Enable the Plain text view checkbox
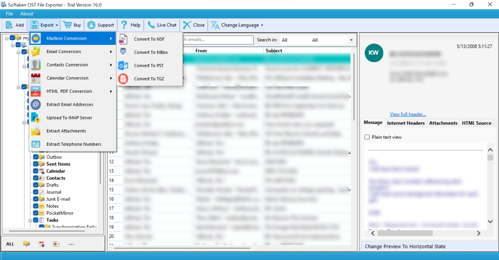The width and height of the screenshot is (499, 260). (367, 137)
